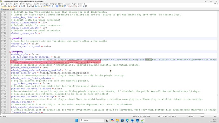This screenshot has height=123, width=219.
Task: Toggle the word wrap toolbar button
Action: [x=50, y=6]
